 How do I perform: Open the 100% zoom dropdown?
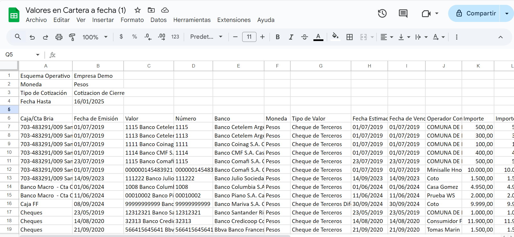coord(95,37)
